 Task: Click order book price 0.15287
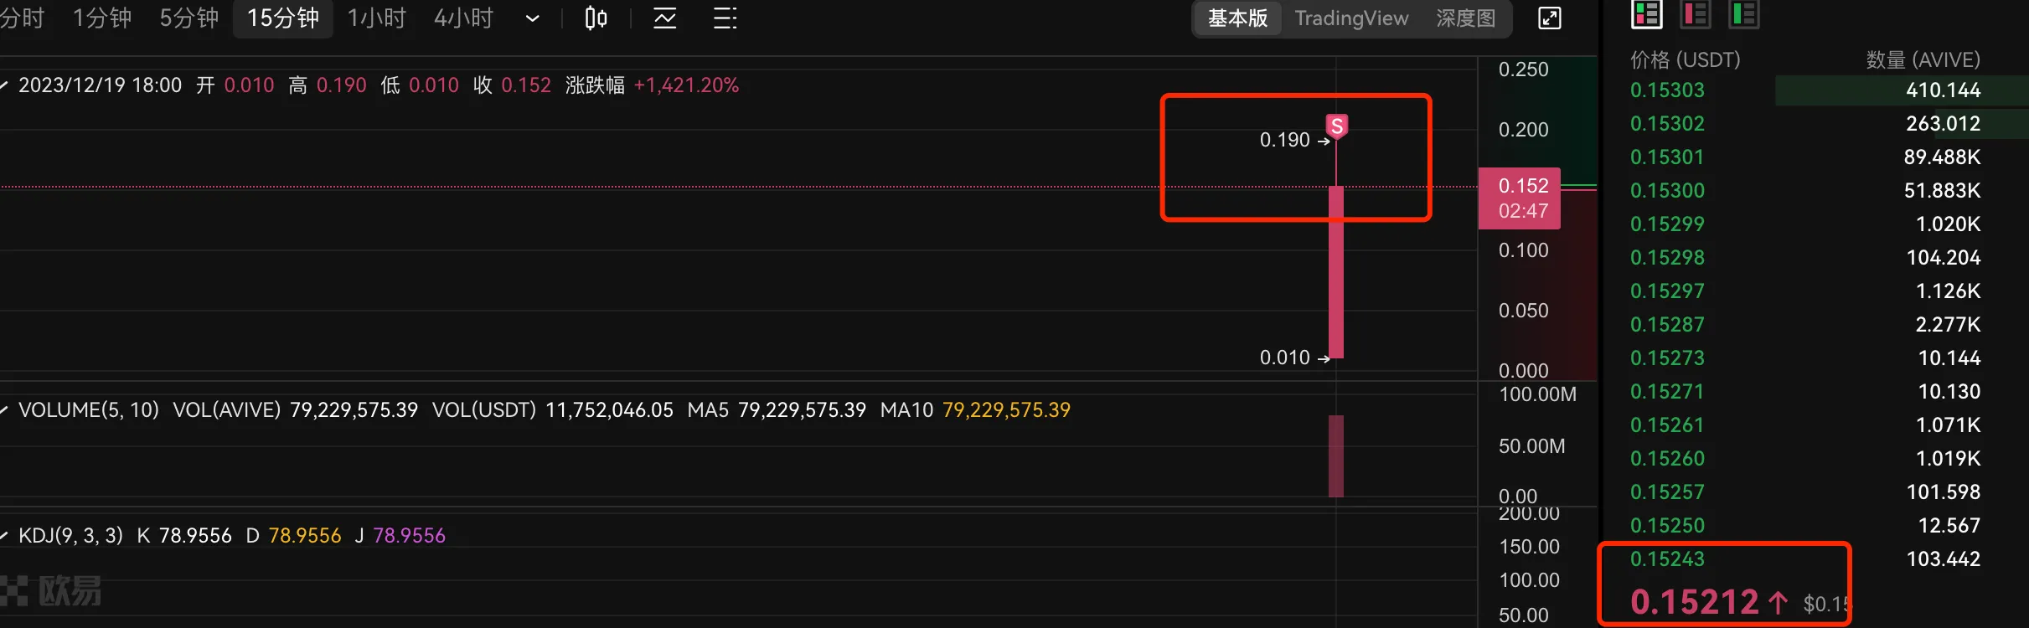tap(1667, 324)
